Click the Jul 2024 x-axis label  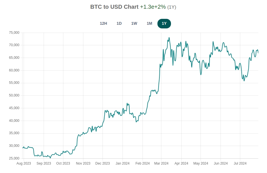pos(240,163)
